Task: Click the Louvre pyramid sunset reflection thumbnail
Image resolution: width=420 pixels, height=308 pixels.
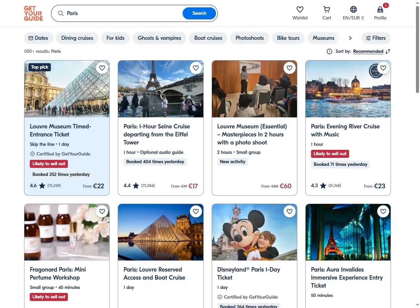Action: pyautogui.click(x=161, y=232)
